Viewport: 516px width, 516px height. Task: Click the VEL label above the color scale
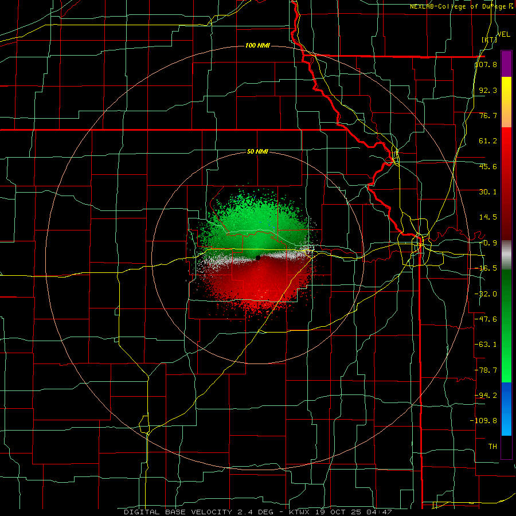tap(503, 34)
